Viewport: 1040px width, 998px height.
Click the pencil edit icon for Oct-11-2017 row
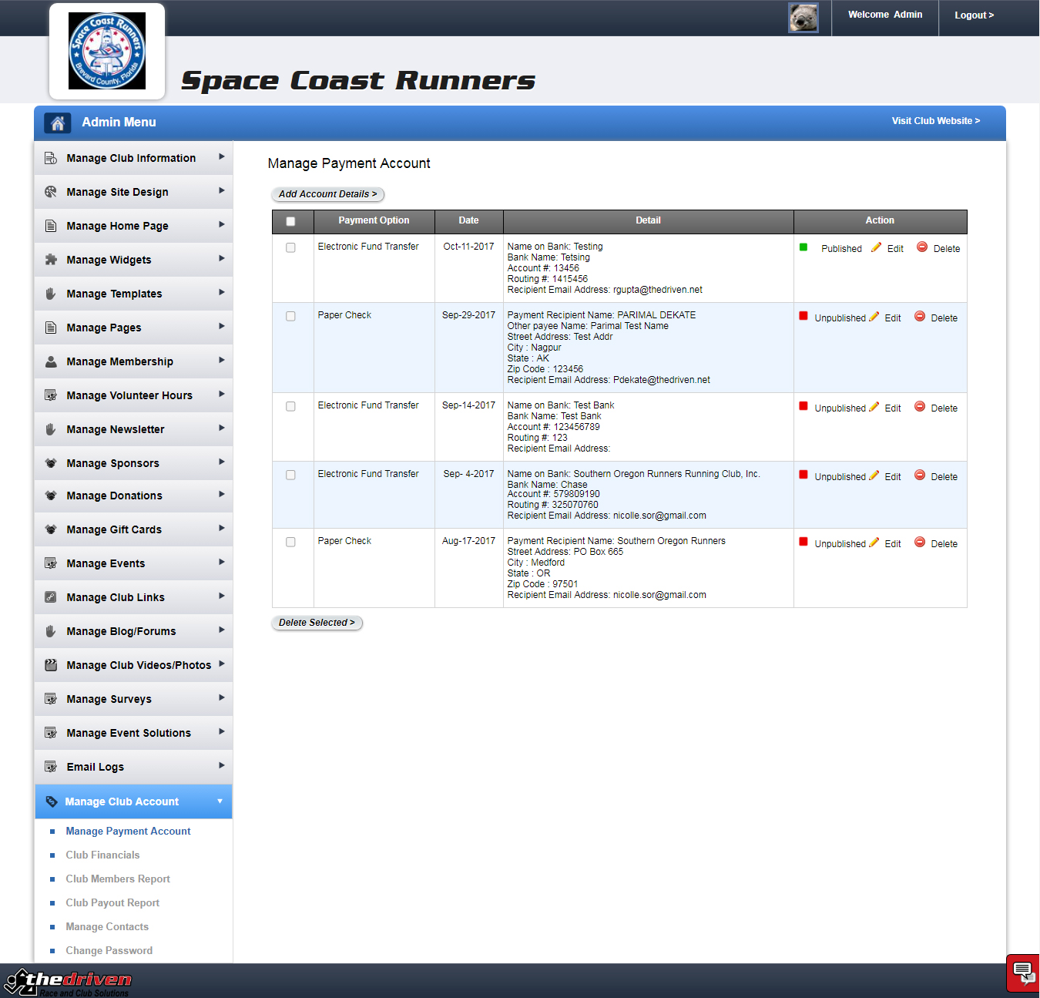click(x=876, y=247)
